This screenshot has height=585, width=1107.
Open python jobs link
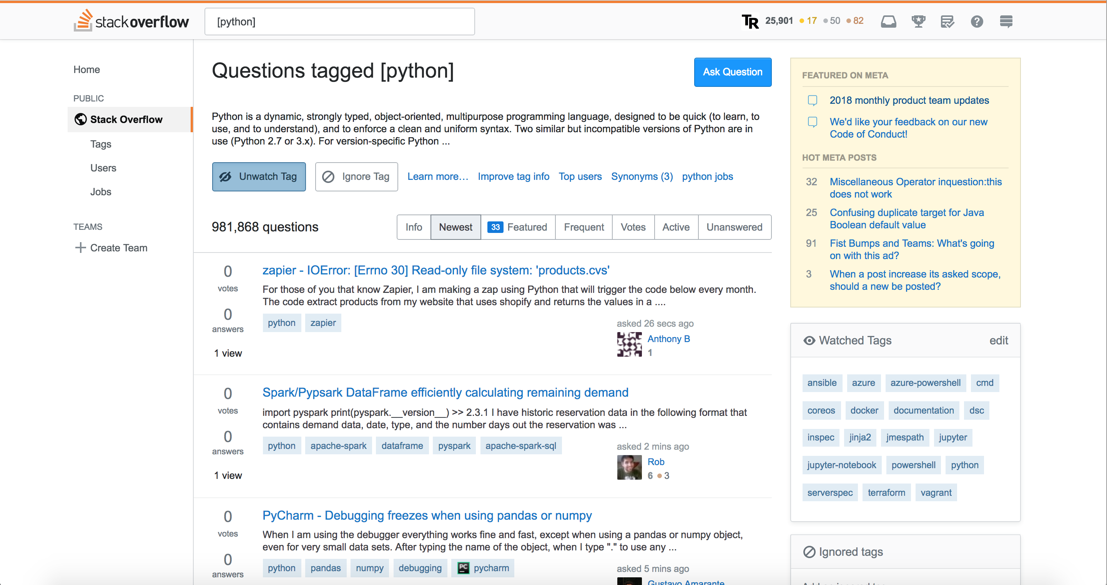click(x=707, y=177)
